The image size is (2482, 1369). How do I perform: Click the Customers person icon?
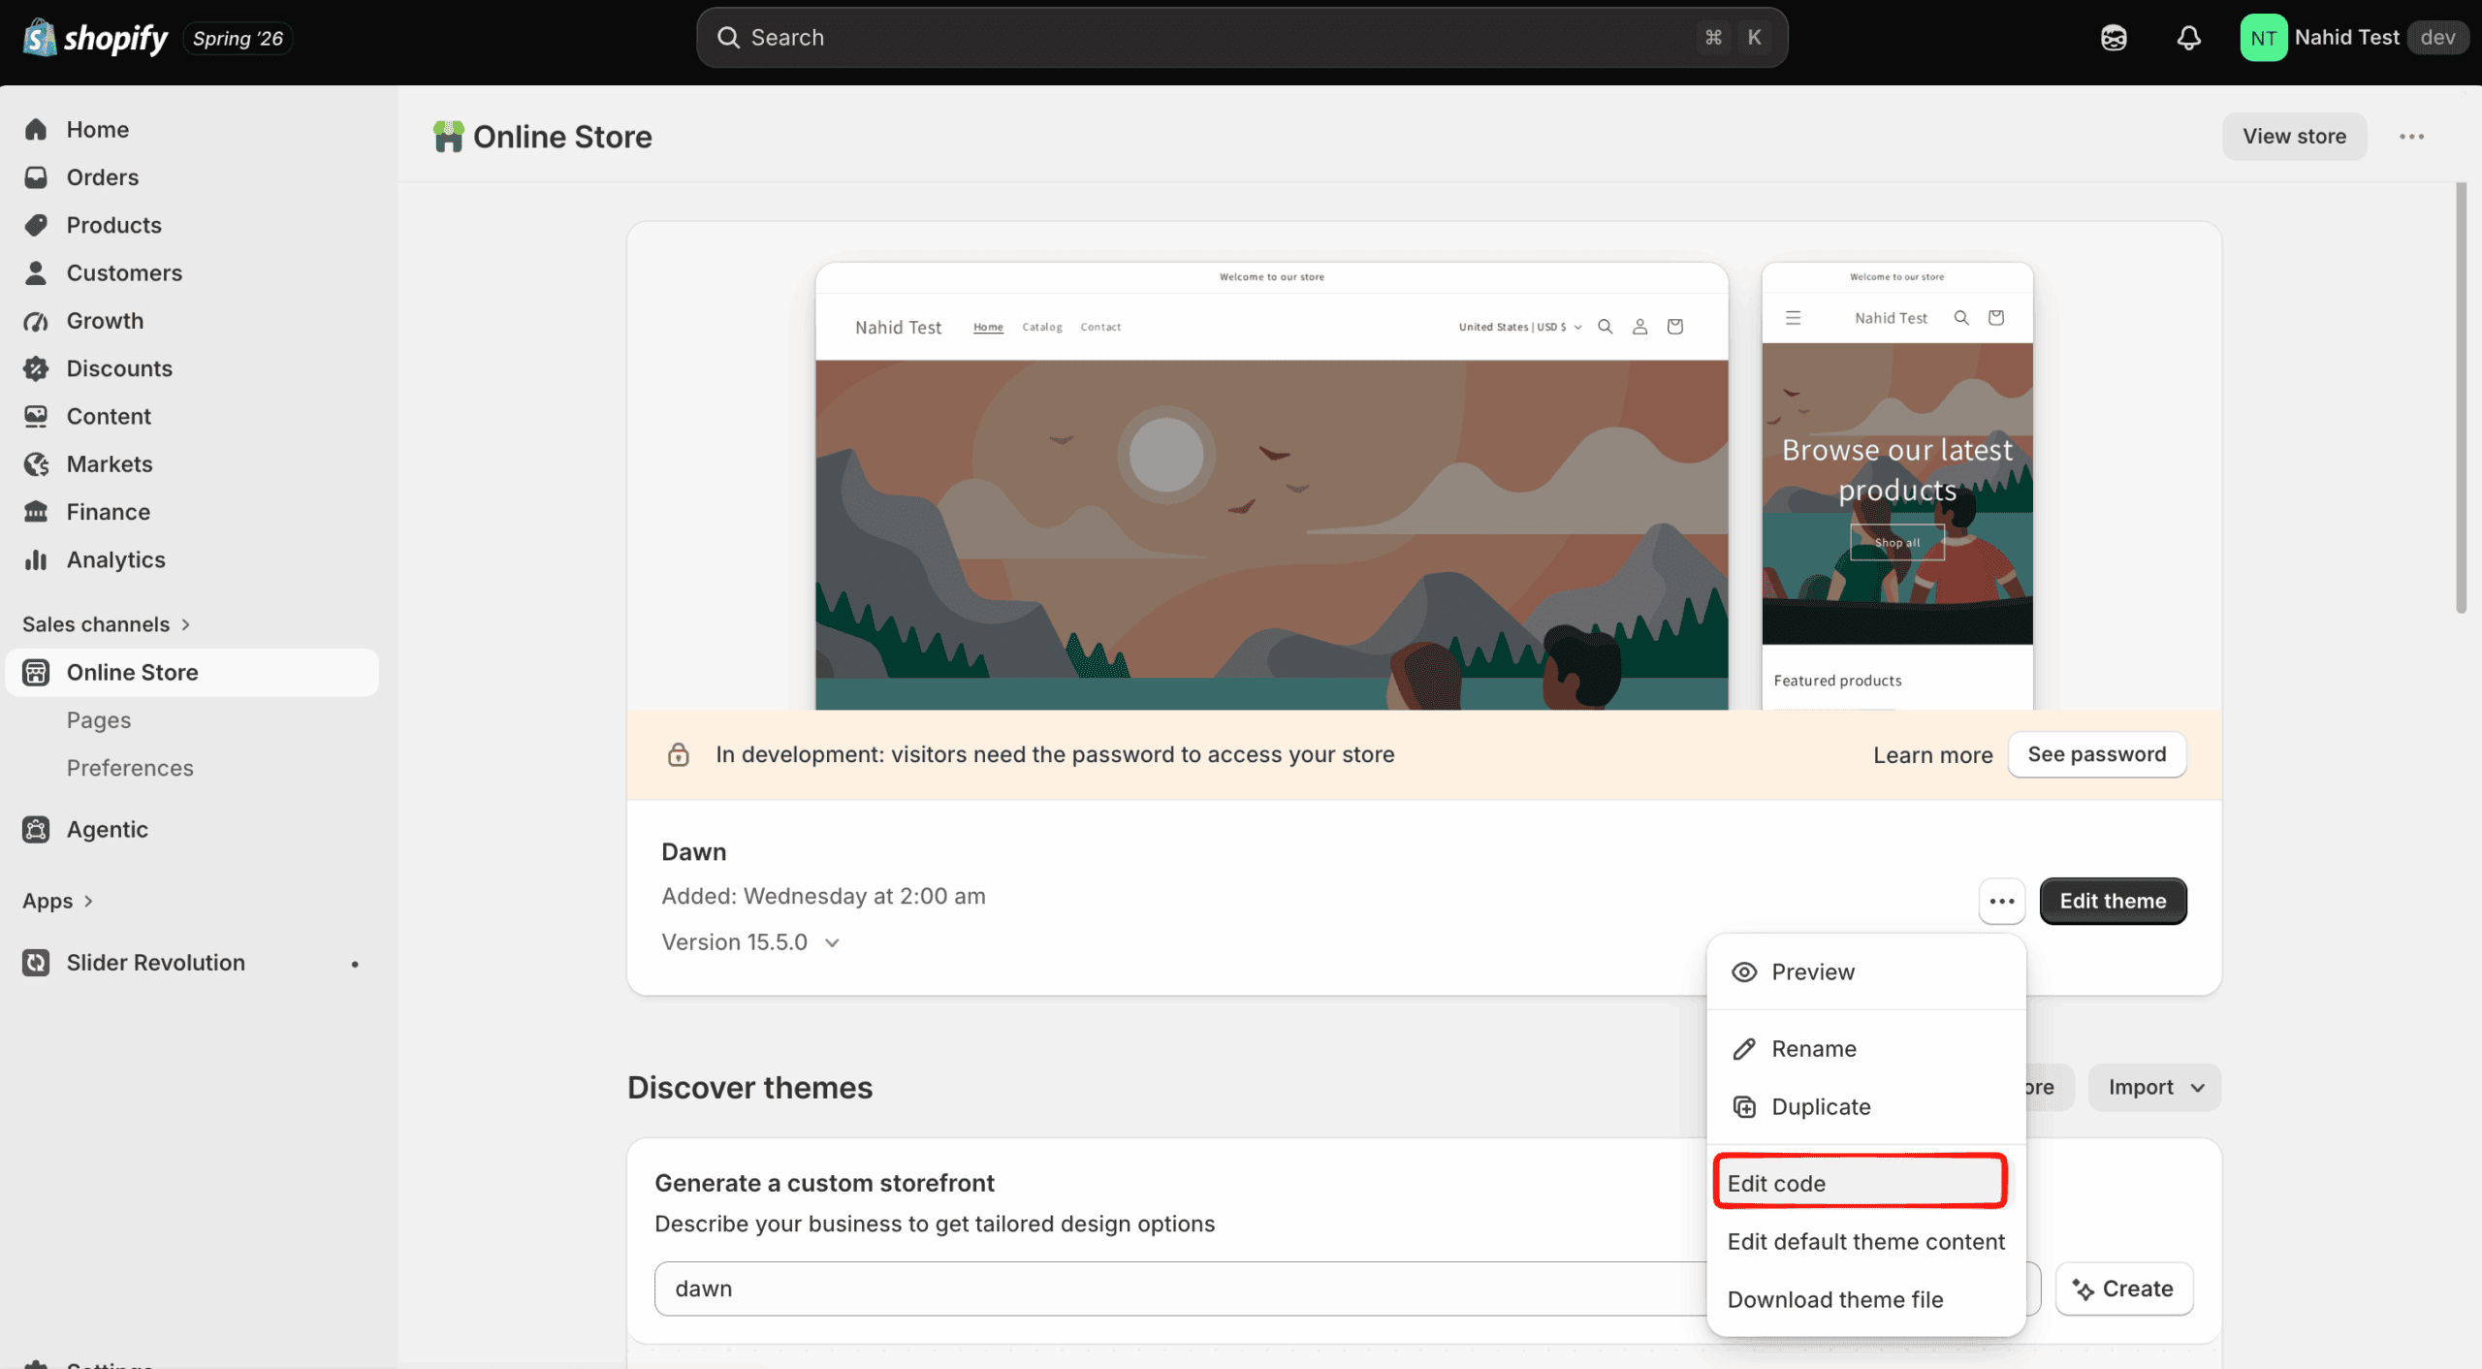[x=36, y=272]
